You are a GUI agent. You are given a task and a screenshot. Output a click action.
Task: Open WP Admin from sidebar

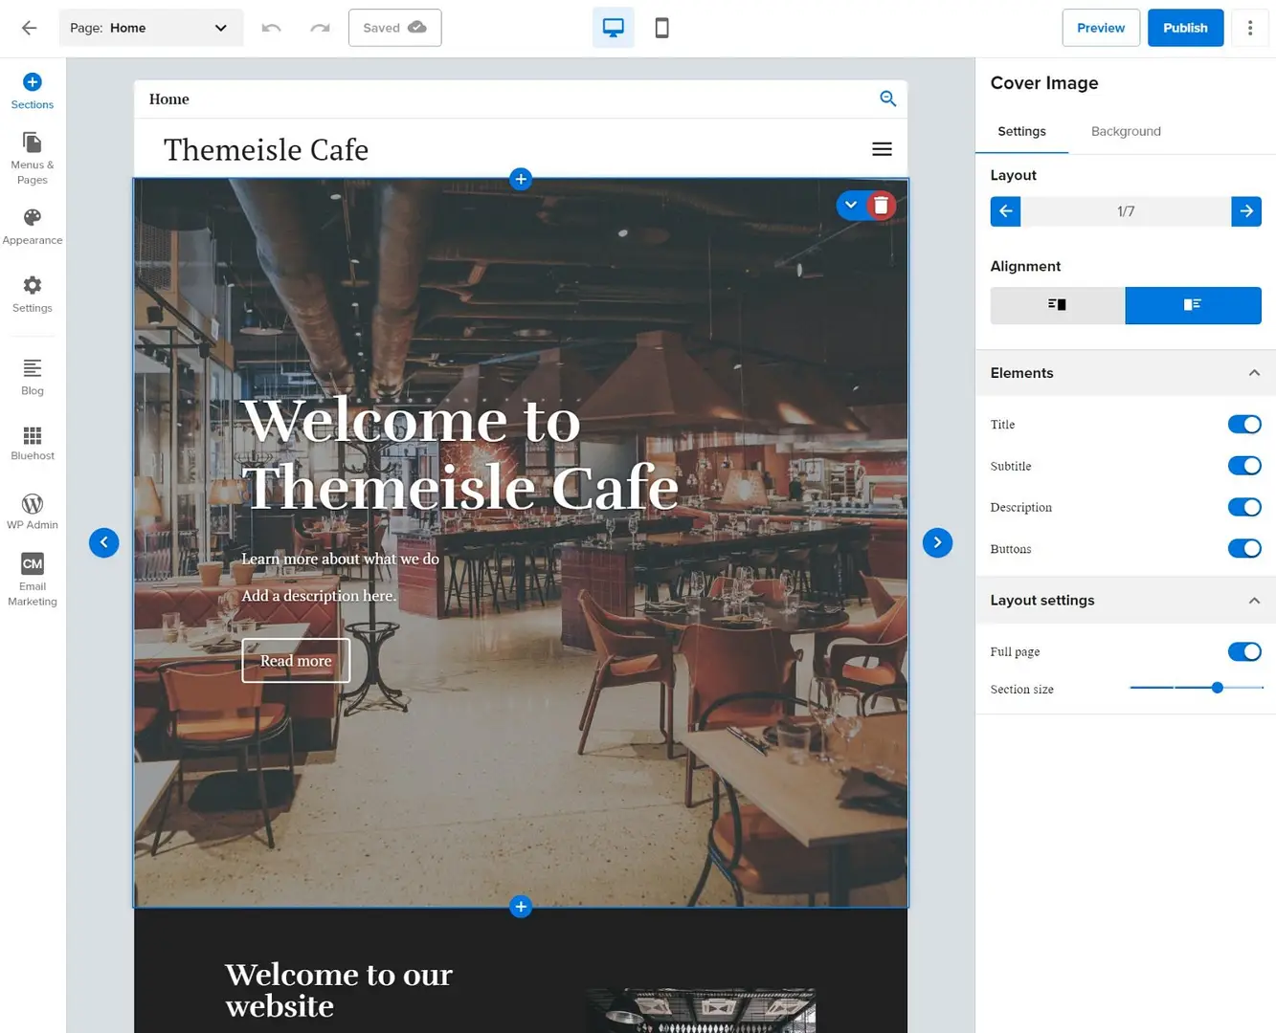[33, 511]
